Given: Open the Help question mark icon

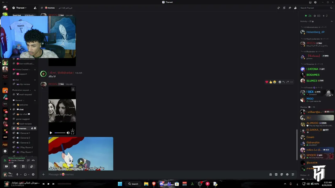Looking at the screenshot, I should (x=315, y=2).
